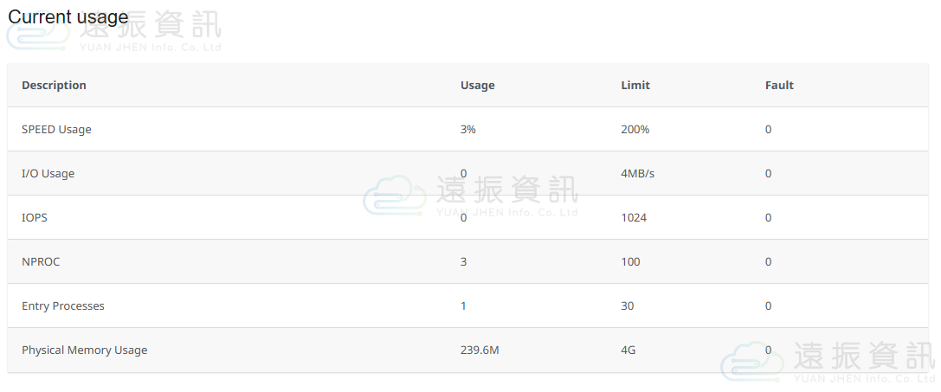Select the 200% SPEED limit value
The width and height of the screenshot is (941, 392).
635,129
